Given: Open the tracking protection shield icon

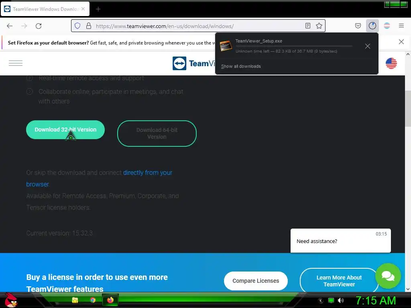Looking at the screenshot, I should coord(77,26).
